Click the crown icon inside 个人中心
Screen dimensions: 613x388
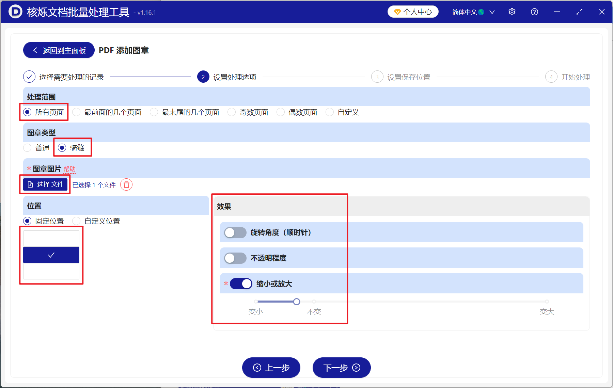pyautogui.click(x=397, y=11)
